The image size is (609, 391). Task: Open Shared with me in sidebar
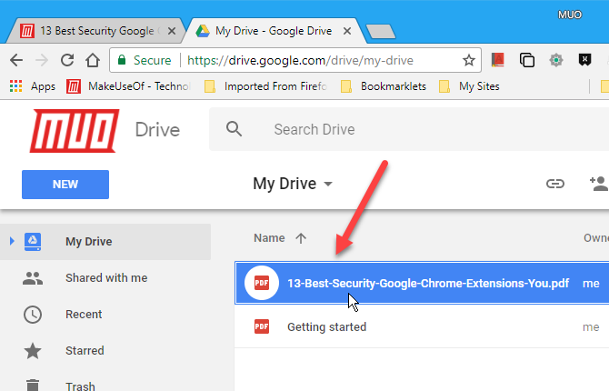105,278
